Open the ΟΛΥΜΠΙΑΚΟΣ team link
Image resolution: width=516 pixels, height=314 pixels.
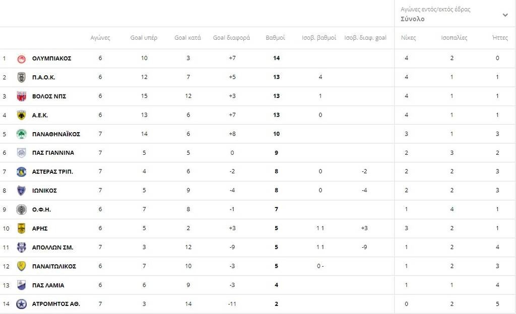[x=51, y=58]
